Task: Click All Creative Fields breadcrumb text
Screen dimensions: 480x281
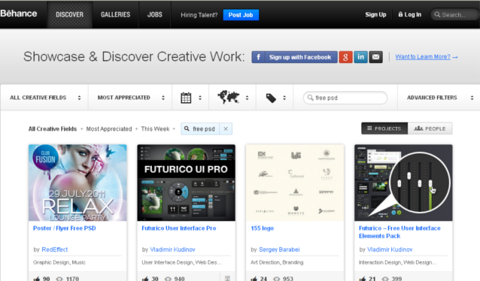Action: pos(53,128)
